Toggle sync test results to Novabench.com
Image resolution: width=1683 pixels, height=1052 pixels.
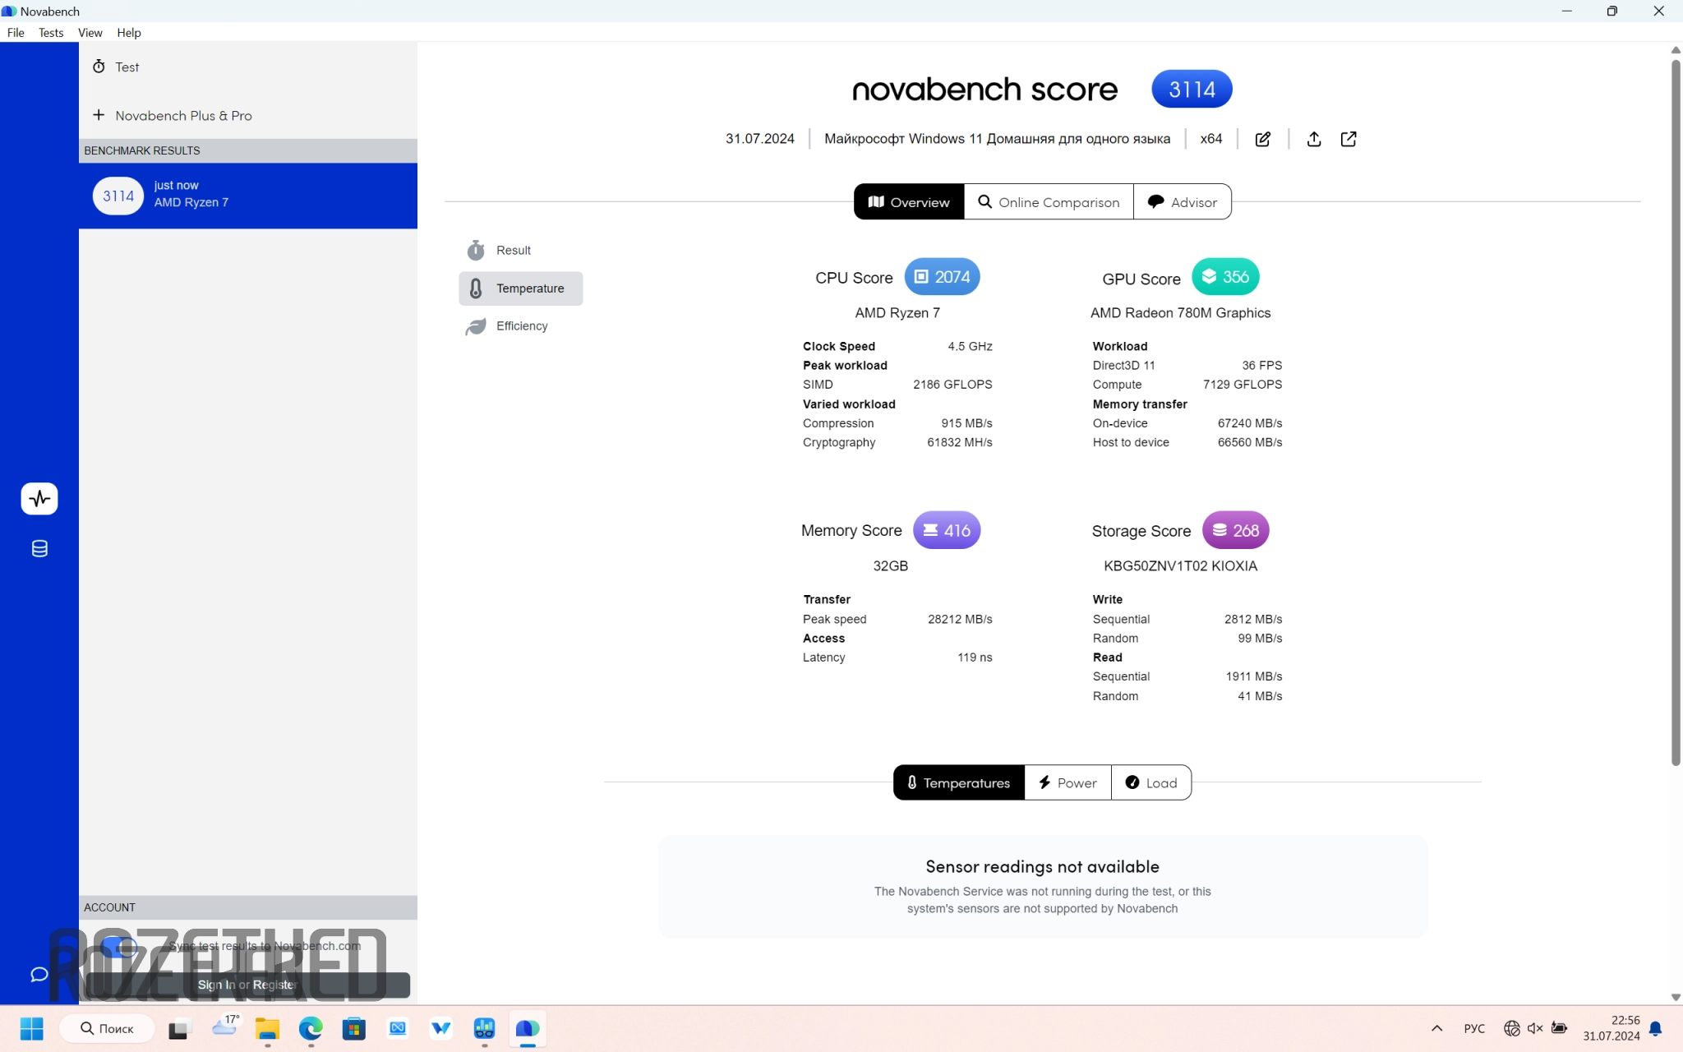pyautogui.click(x=119, y=947)
